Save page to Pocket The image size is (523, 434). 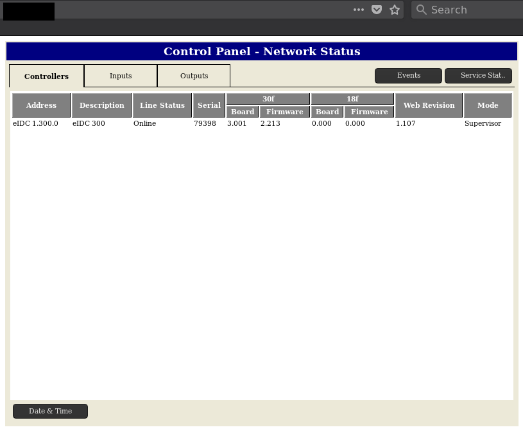[377, 10]
